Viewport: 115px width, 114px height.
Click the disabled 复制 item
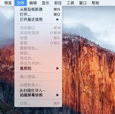38,43
